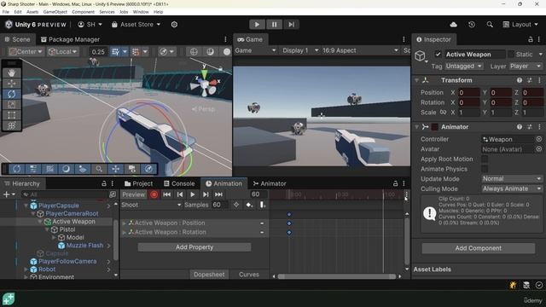Step one frame forward
This screenshot has height=307, width=546.
click(x=291, y=25)
